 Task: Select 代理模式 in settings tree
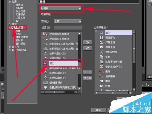pyautogui.click(x=20, y=15)
